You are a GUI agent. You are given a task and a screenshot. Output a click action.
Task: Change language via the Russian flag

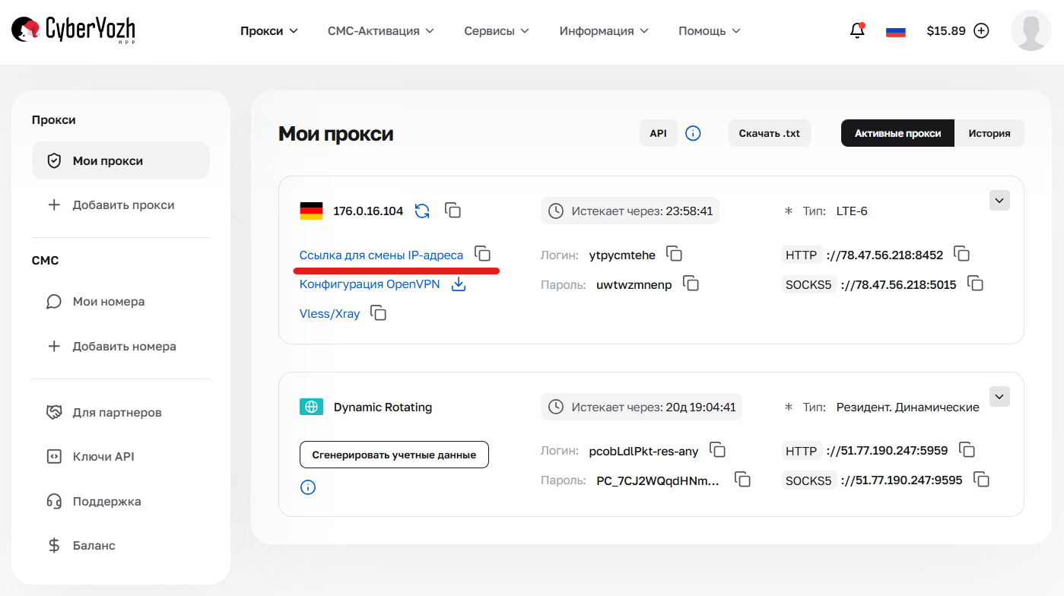895,30
